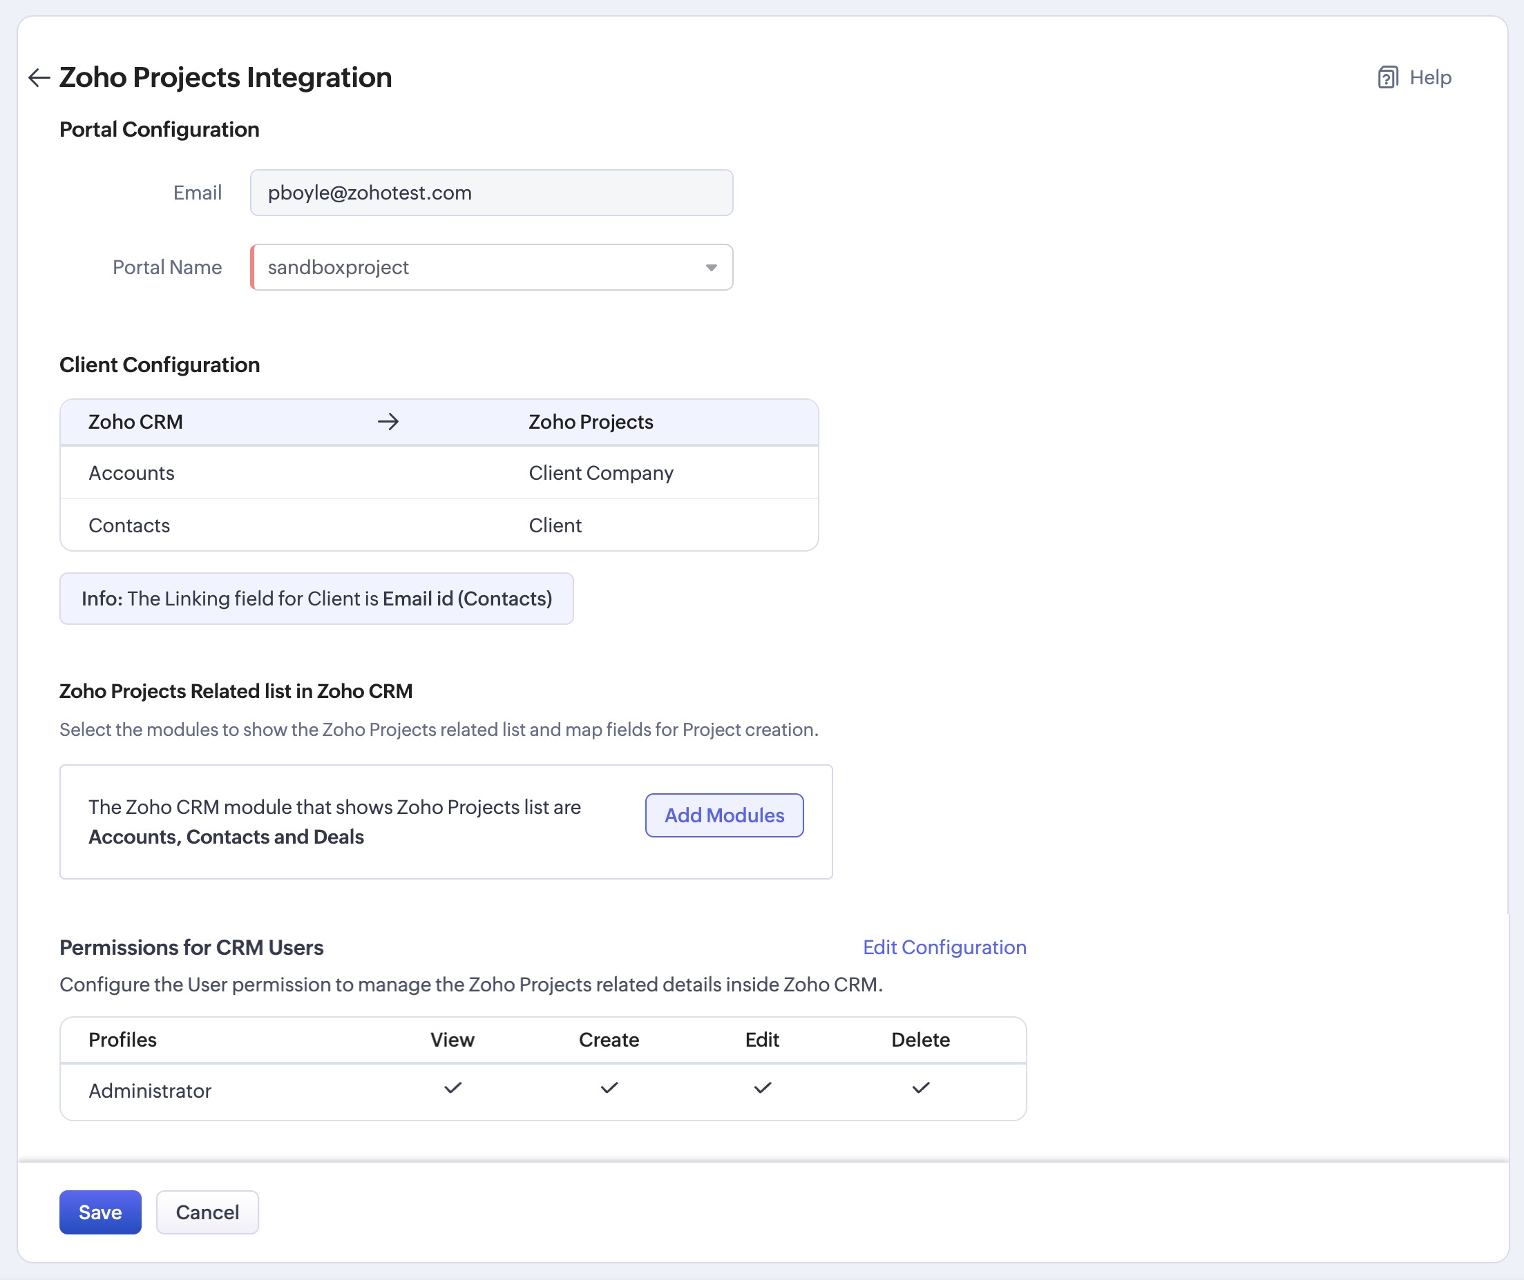
Task: Open the Edit Configuration link
Action: pos(944,947)
